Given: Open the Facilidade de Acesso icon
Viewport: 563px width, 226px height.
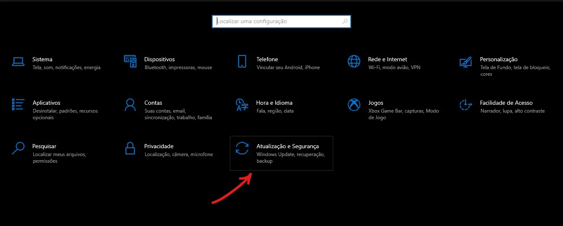Looking at the screenshot, I should click(x=466, y=105).
